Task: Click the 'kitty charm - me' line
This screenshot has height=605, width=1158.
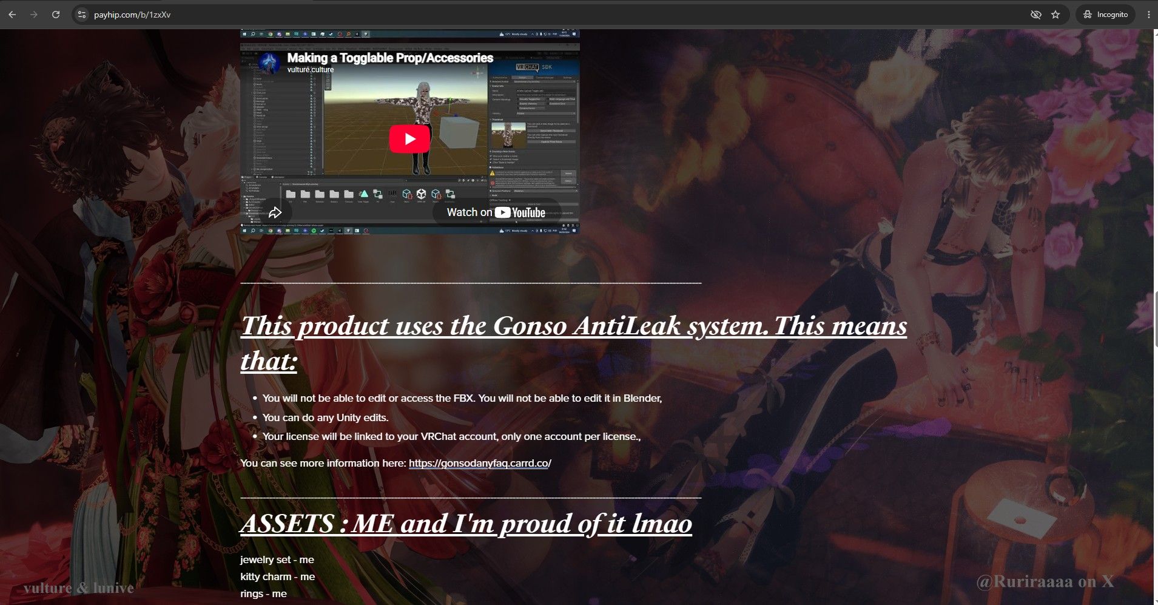Action: tap(278, 576)
